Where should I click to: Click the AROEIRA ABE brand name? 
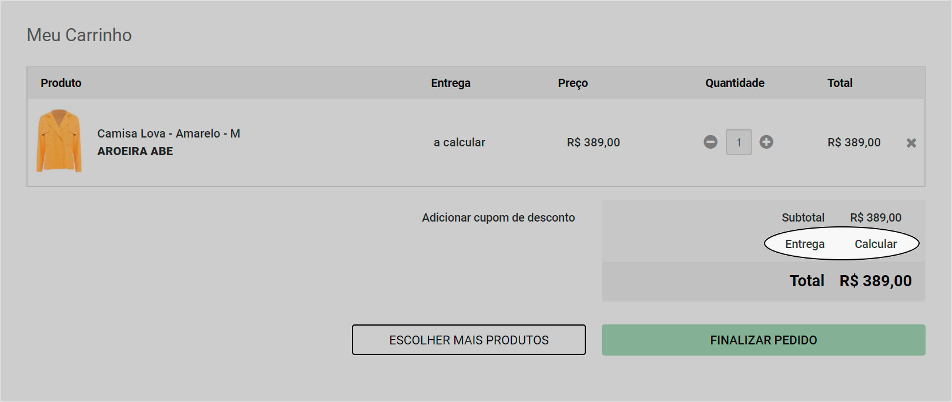pyautogui.click(x=135, y=151)
